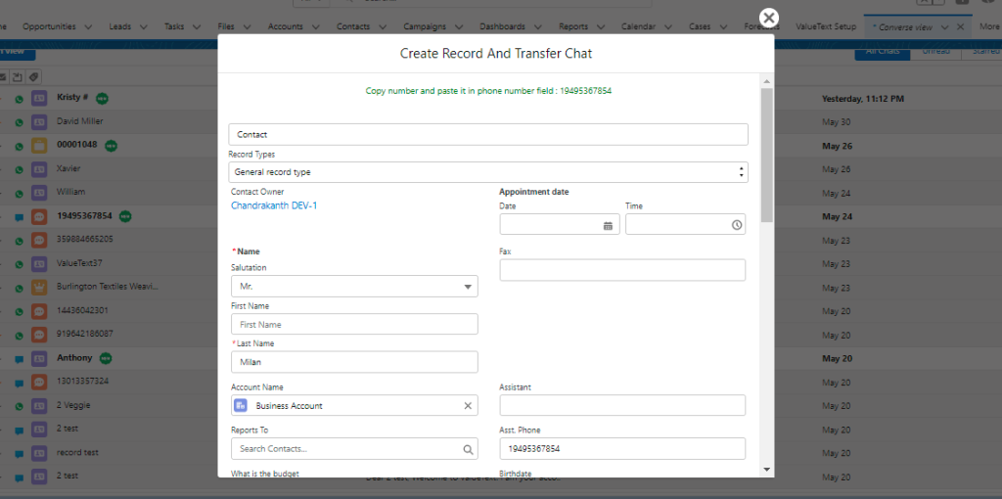This screenshot has height=499, width=1002.
Task: Open the clock picker in Time field
Action: pos(737,225)
